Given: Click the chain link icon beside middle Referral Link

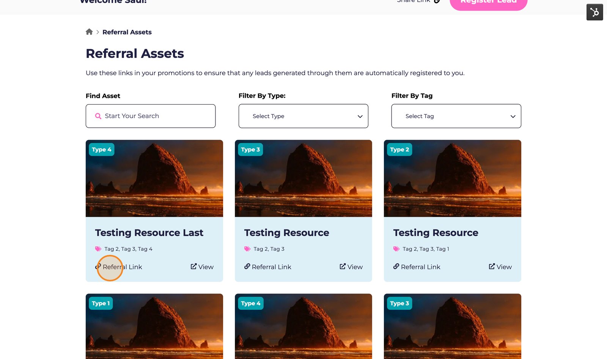Looking at the screenshot, I should (x=247, y=267).
